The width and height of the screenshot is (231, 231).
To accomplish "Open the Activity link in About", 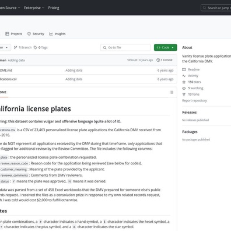I will (x=193, y=76).
